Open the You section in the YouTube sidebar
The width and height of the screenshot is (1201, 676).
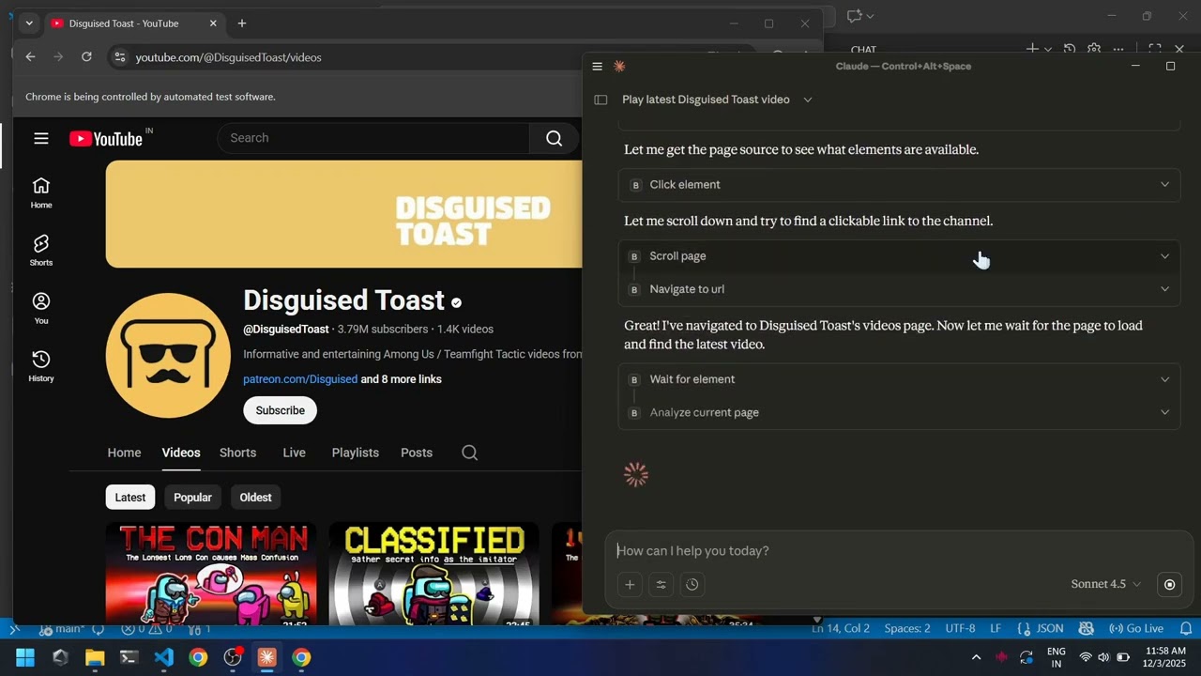(41, 308)
